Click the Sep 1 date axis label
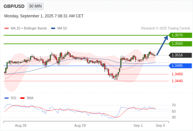The width and height of the screenshot is (193, 131). pos(138,125)
